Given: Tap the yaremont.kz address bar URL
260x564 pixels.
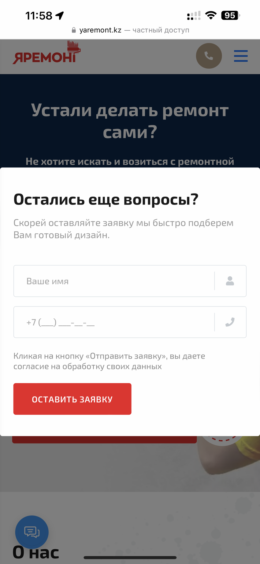Looking at the screenshot, I should click(100, 30).
